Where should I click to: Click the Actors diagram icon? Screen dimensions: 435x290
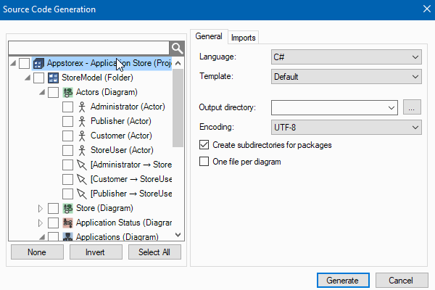click(67, 92)
